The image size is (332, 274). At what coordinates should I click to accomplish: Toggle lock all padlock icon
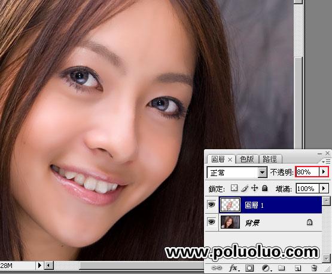(264, 188)
